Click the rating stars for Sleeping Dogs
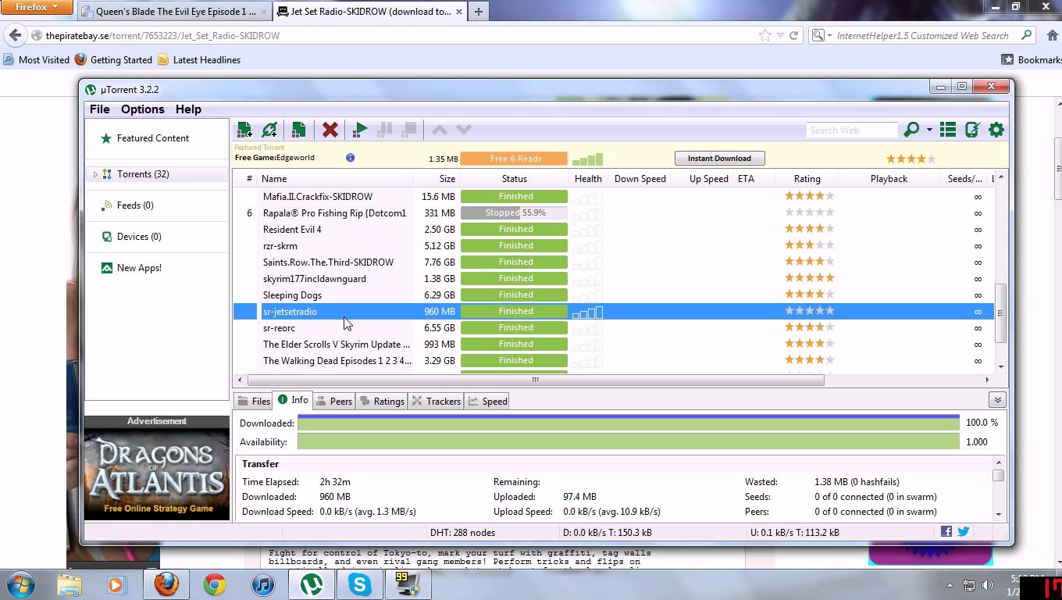 (x=810, y=295)
